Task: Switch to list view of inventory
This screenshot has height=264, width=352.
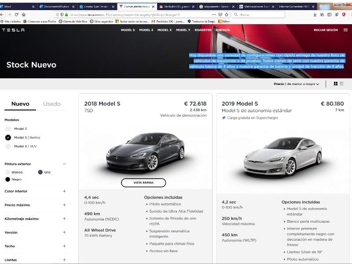Action: (x=341, y=84)
